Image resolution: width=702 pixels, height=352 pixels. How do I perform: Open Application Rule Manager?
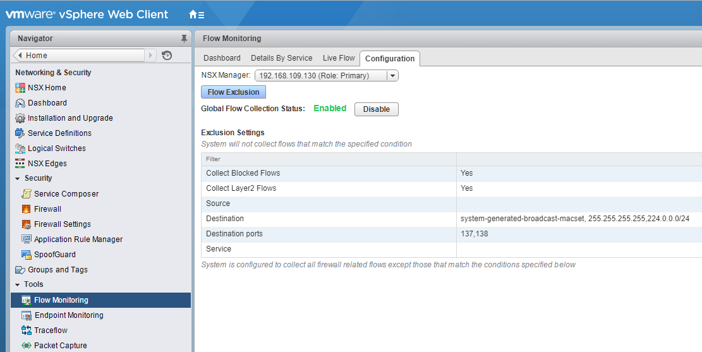[x=78, y=240]
